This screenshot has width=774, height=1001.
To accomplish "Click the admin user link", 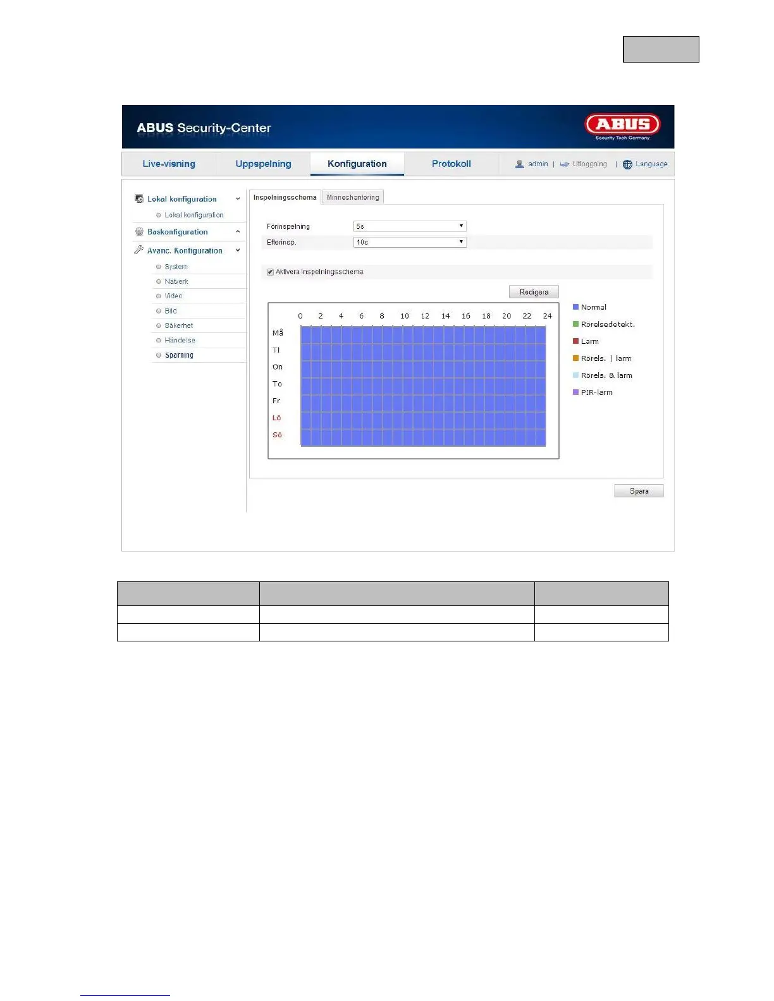I will pos(538,164).
